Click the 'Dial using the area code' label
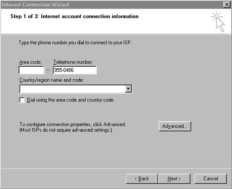The height and width of the screenshot is (189, 232). (x=70, y=100)
